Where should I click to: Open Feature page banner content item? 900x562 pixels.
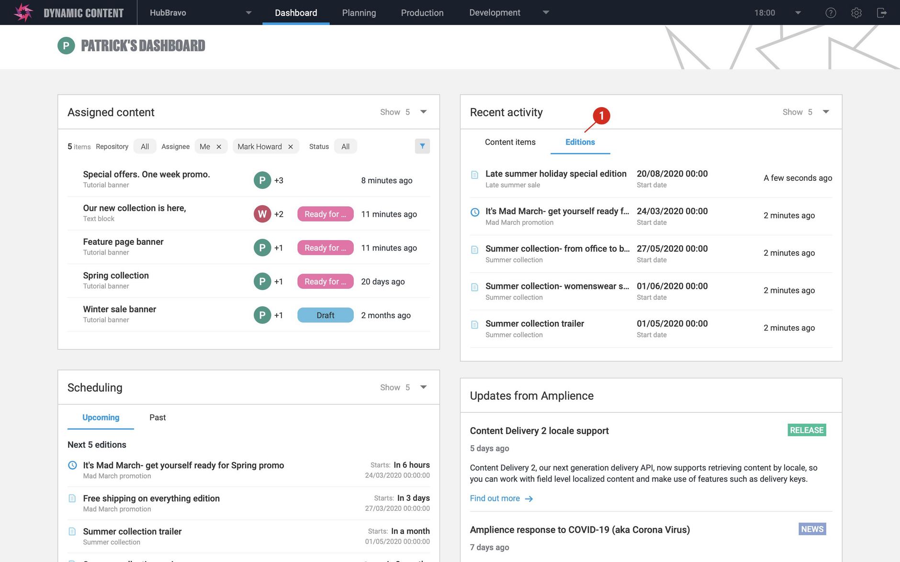(x=124, y=242)
